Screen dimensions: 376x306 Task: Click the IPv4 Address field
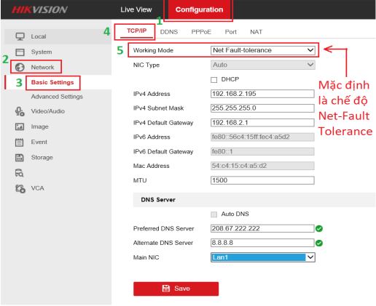pyautogui.click(x=262, y=94)
